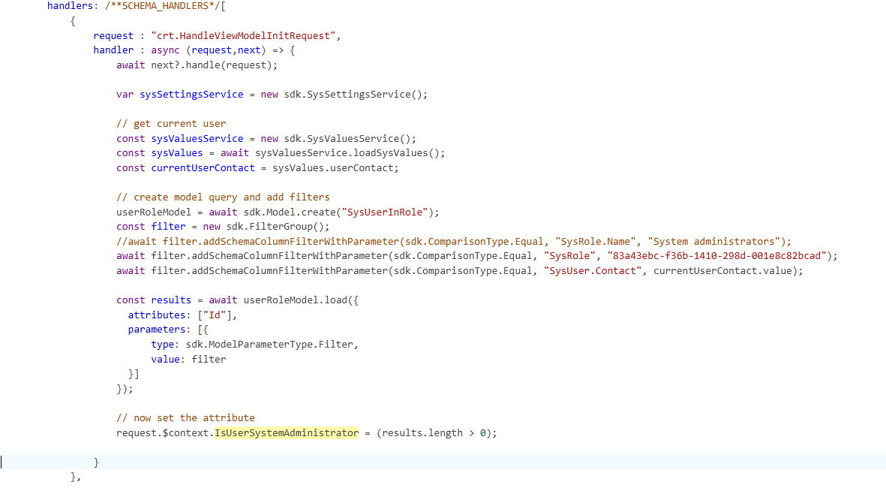Click sdk.ModelParameterType.Filter value
This screenshot has width=886, height=491.
pos(272,345)
